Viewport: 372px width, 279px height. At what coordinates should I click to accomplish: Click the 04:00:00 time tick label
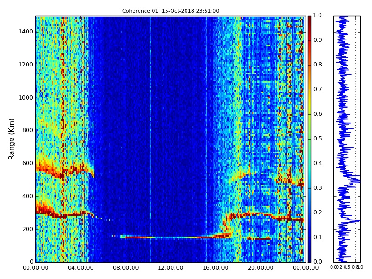[80, 268]
